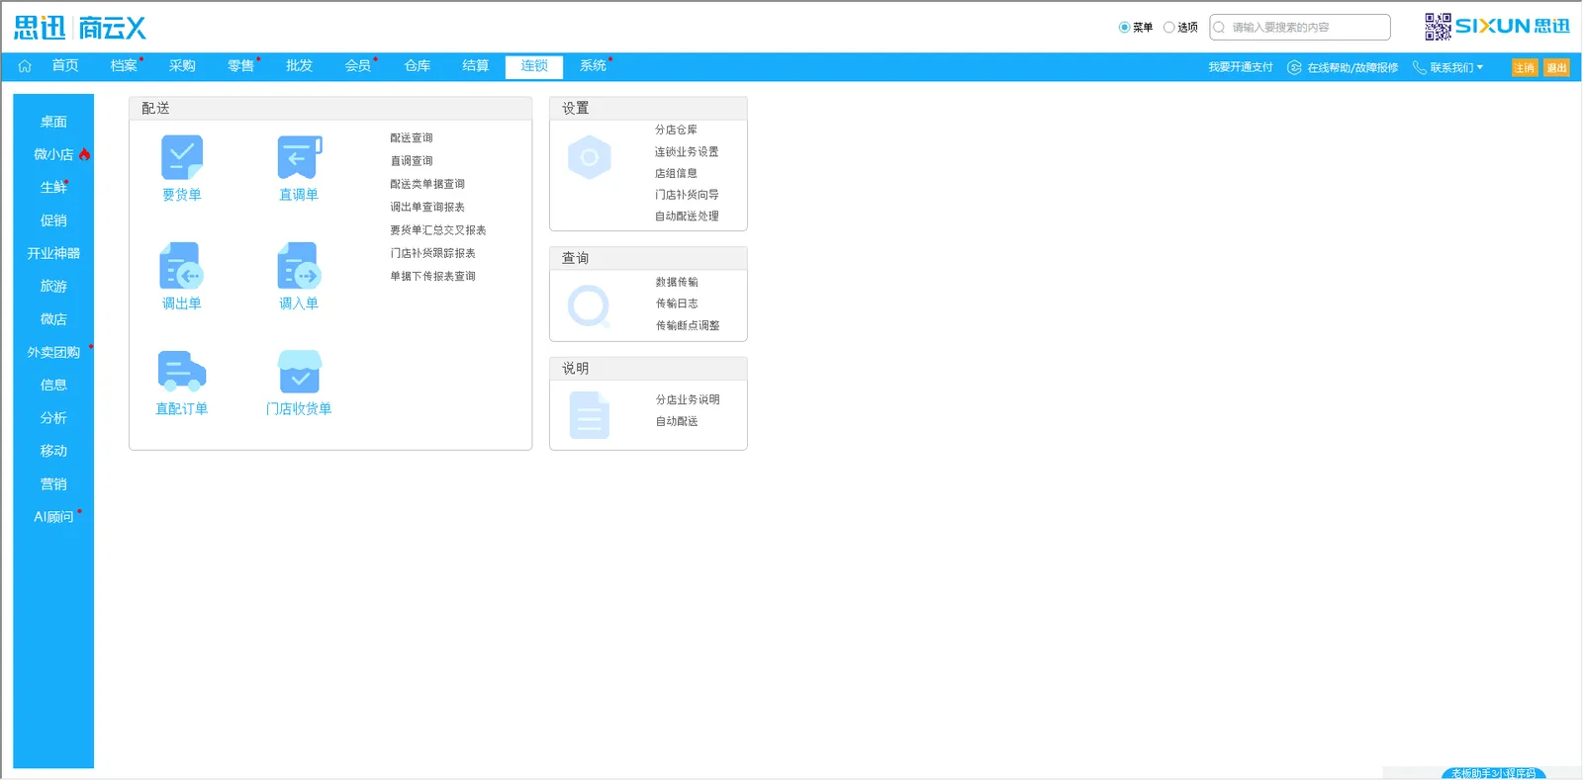Open the 门店收货单 icon
Viewport: 1583px width, 780px height.
pos(299,372)
